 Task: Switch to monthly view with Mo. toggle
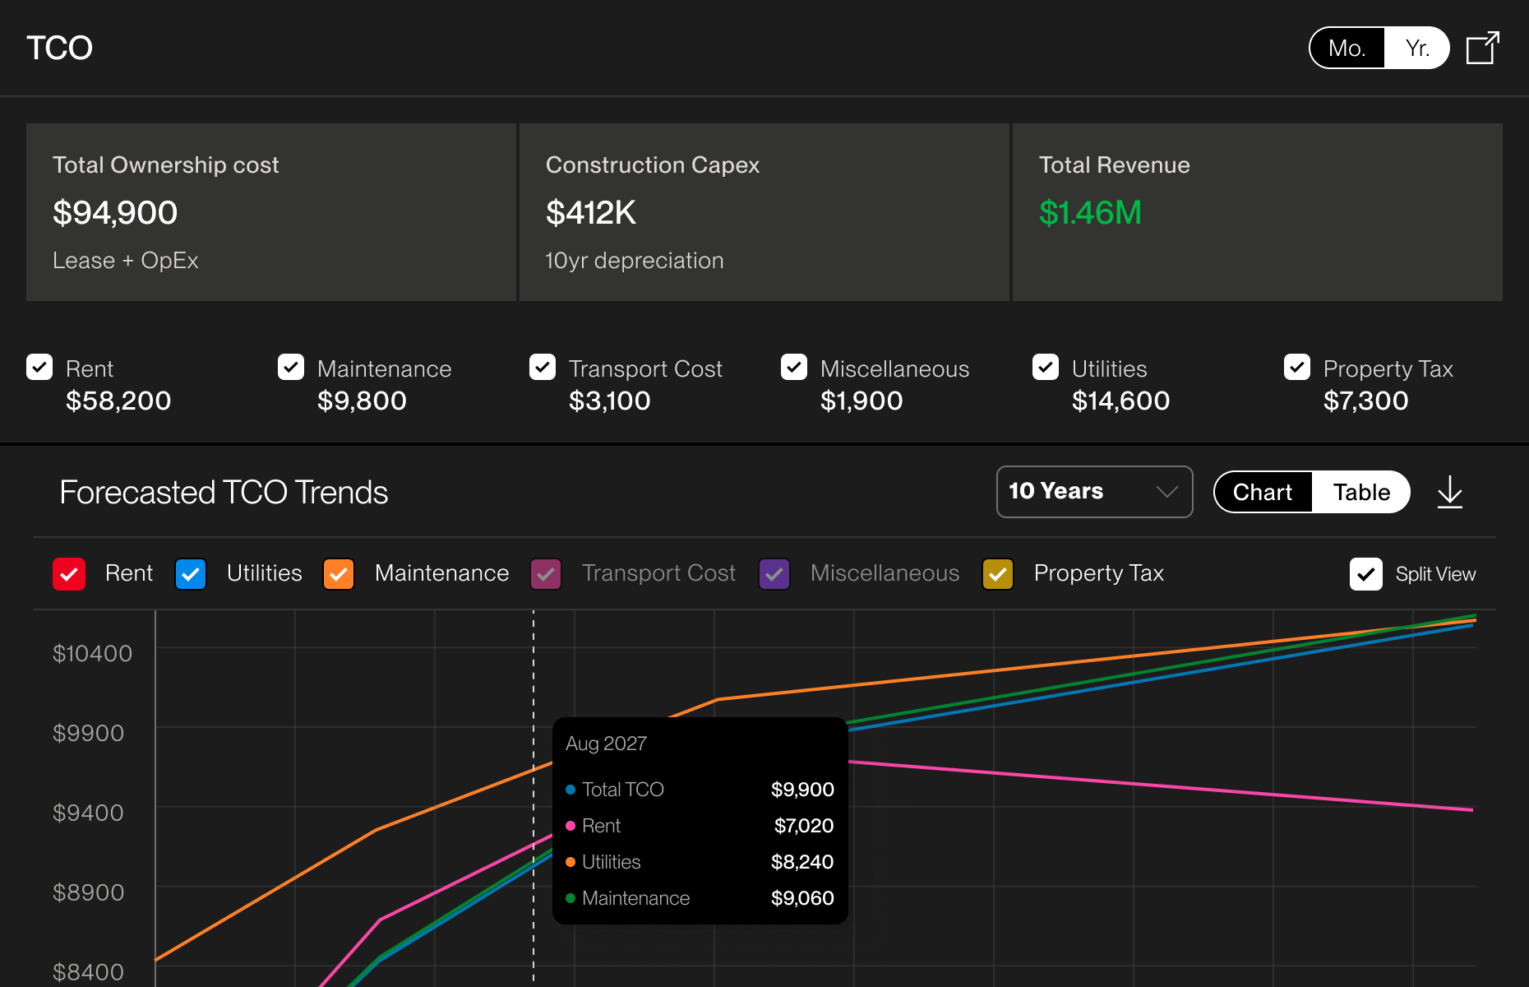coord(1347,48)
